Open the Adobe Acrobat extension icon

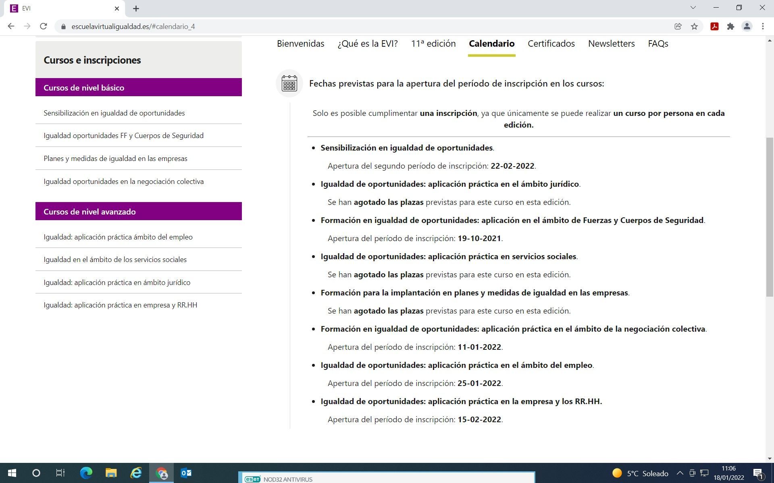[x=714, y=27]
